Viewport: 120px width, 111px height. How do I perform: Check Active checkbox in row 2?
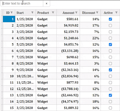[x=110, y=25]
